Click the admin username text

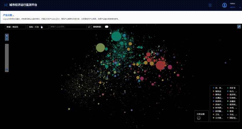pyautogui.click(x=232, y=7)
